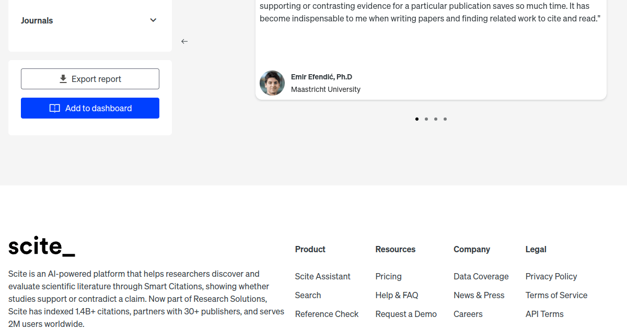View the Privacy Policy link

(551, 276)
